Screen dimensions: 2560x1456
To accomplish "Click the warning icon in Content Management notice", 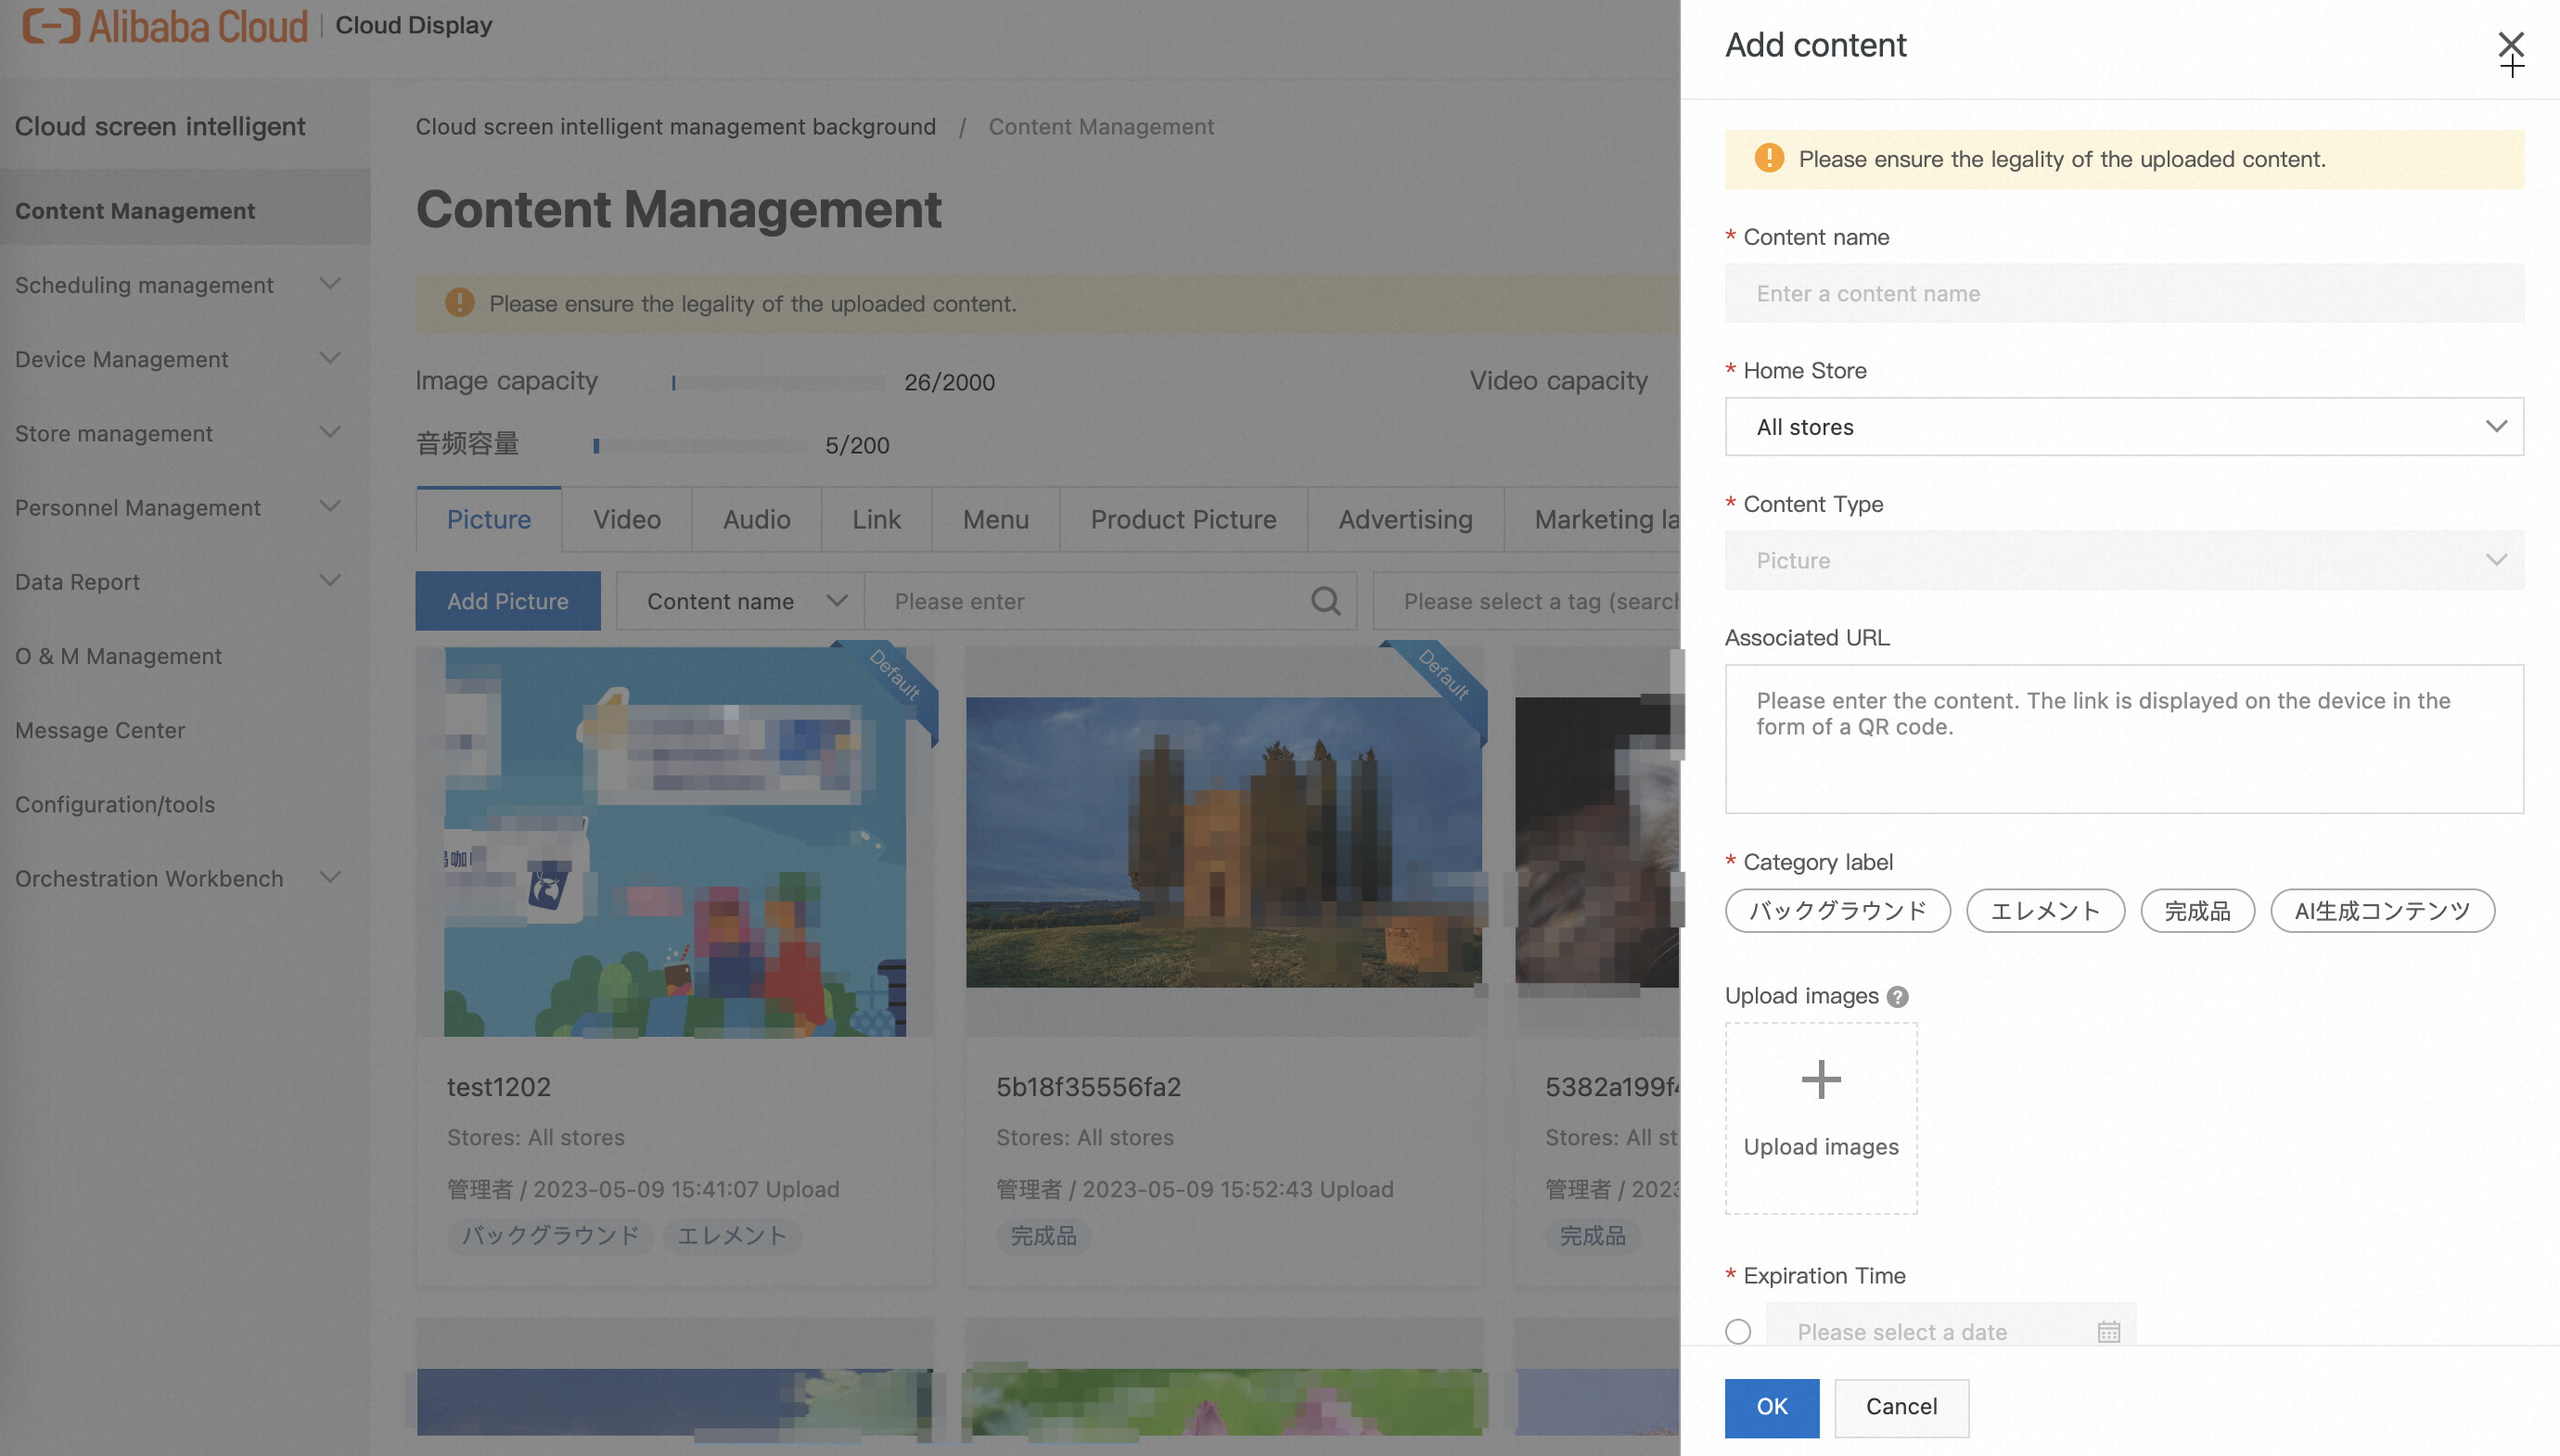I will coord(459,303).
